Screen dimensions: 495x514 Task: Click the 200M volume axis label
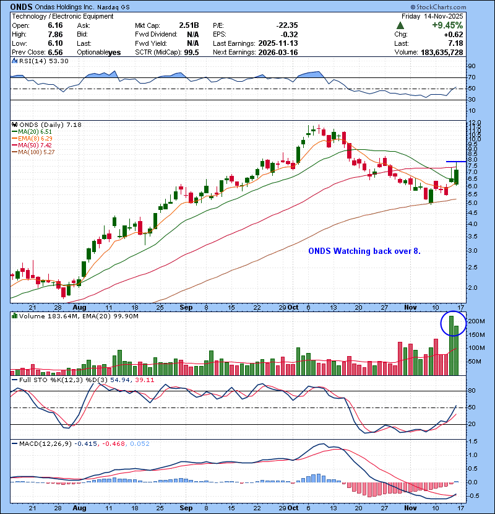[x=476, y=321]
